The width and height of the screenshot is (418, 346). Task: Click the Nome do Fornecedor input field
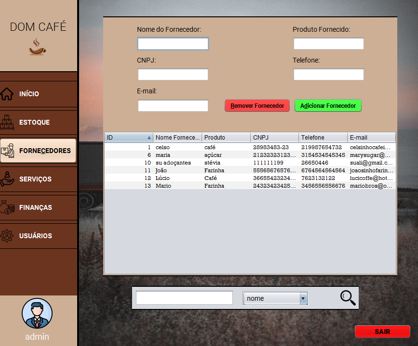(x=173, y=43)
